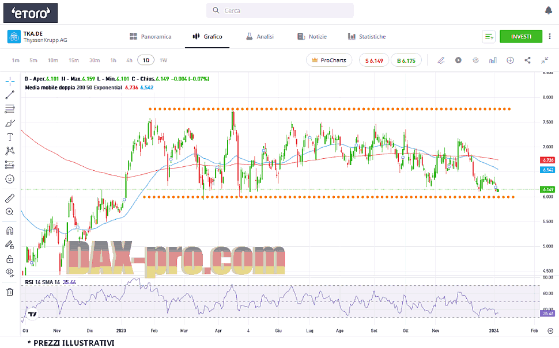Open time axis settings gear at the bottom right
559x348 pixels.
(x=550, y=331)
